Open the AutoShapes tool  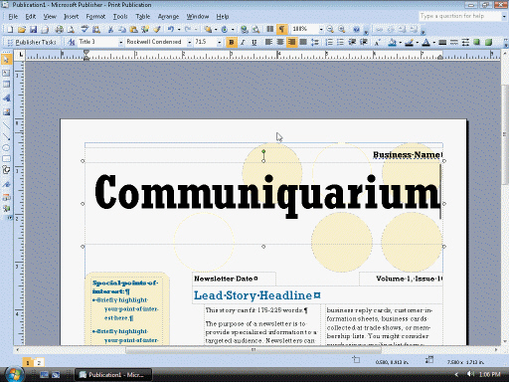6,170
